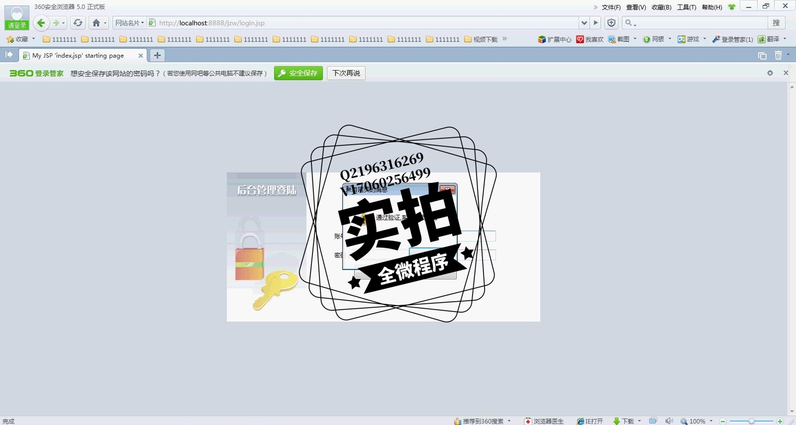The width and height of the screenshot is (796, 425).
Task: Open the 下载 downloads manager
Action: click(x=623, y=421)
